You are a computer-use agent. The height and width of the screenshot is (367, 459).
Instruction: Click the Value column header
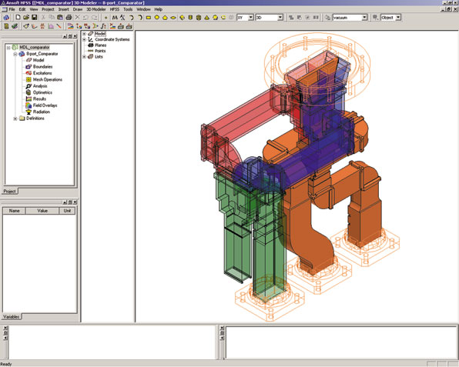[x=42, y=211]
